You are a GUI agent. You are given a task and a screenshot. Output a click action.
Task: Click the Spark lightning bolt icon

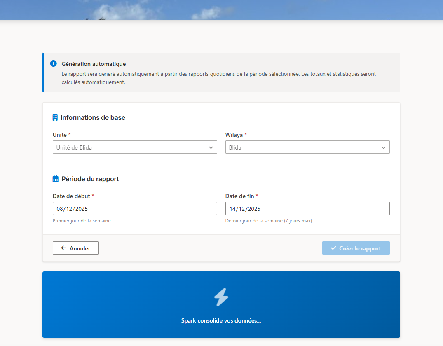point(221,297)
